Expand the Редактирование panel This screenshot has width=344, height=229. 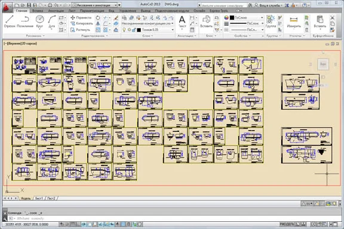94,36
